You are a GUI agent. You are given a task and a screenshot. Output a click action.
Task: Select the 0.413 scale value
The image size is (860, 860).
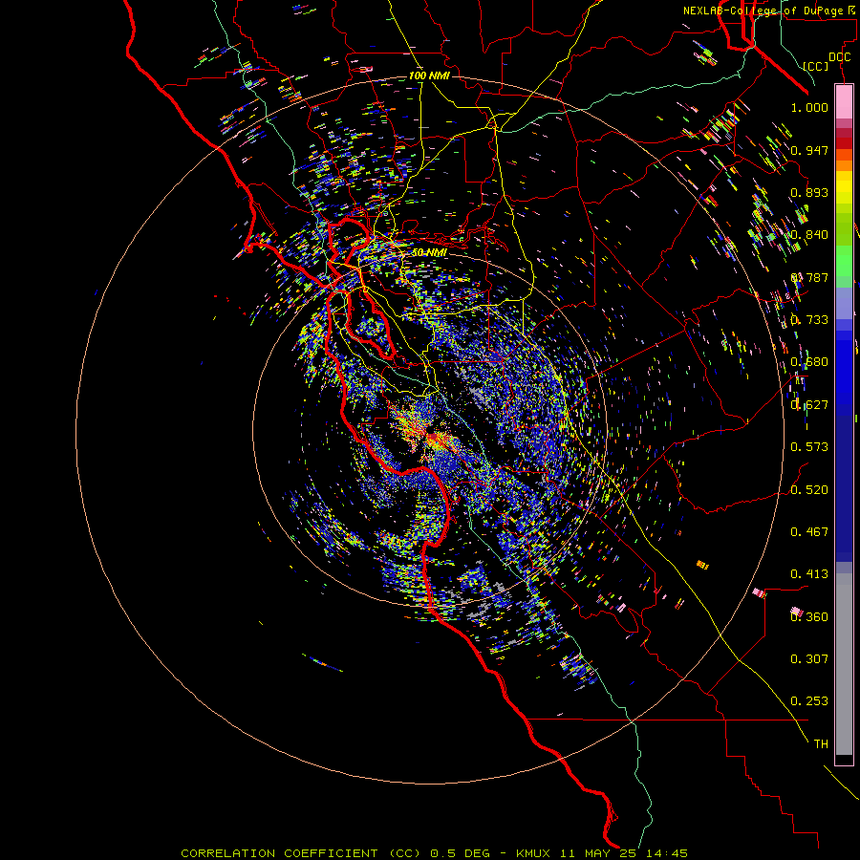809,573
